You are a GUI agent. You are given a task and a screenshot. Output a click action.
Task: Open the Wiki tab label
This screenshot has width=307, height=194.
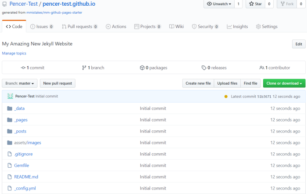pyautogui.click(x=179, y=26)
